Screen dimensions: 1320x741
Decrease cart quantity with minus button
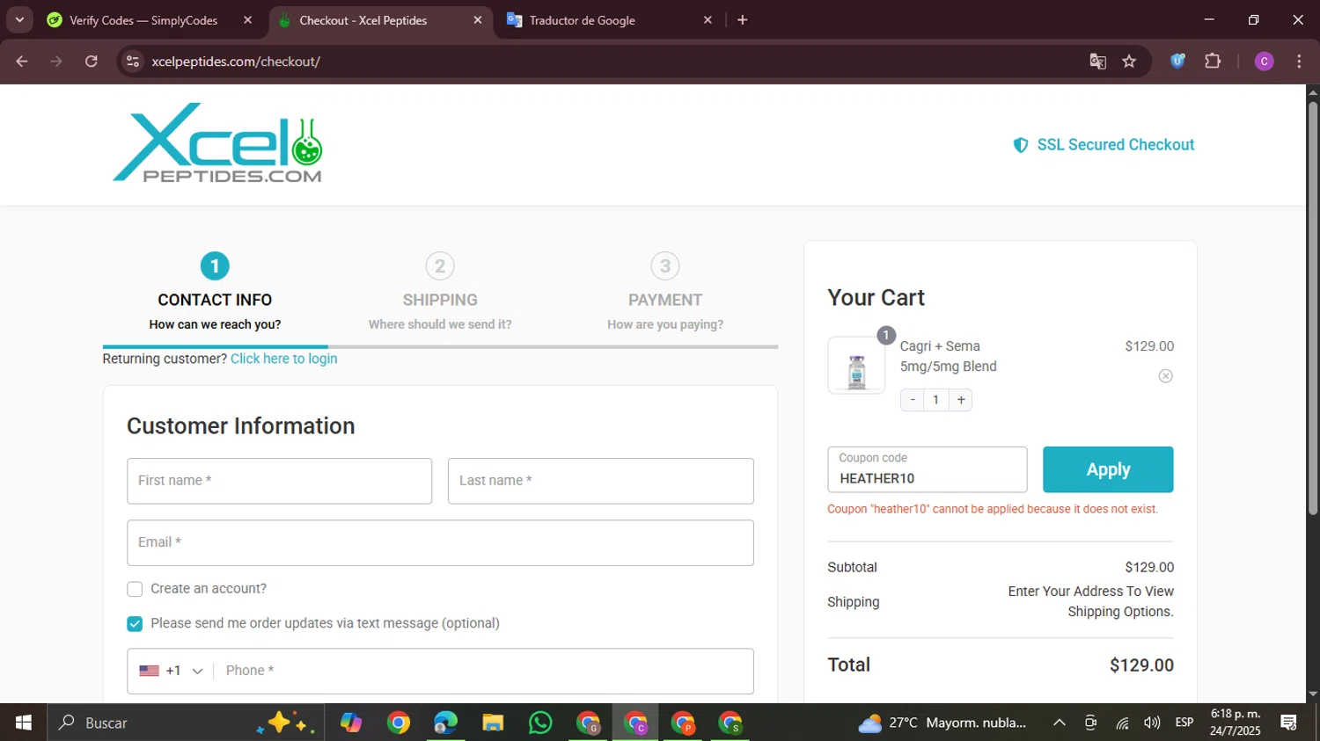(913, 400)
